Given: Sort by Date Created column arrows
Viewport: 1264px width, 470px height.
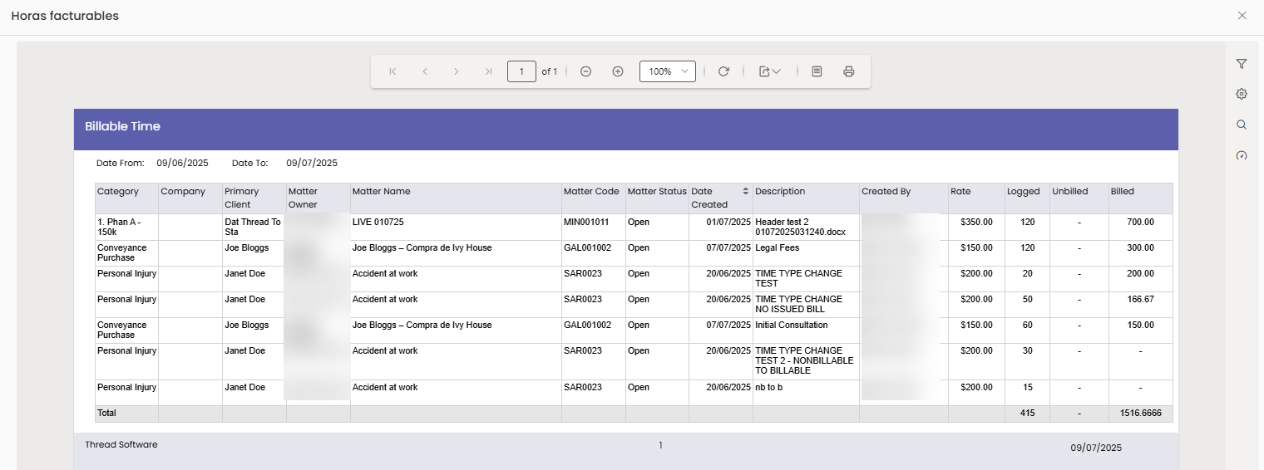Looking at the screenshot, I should tap(746, 191).
